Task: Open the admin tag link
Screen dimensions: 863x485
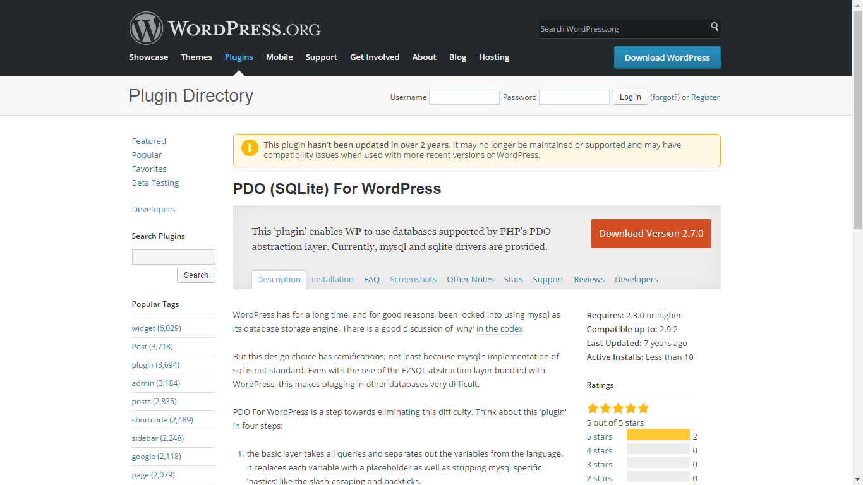Action: [156, 383]
